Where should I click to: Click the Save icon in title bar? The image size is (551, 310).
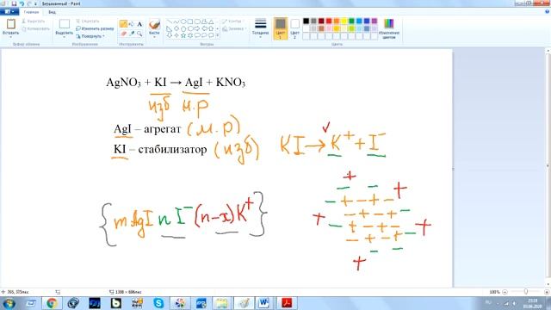point(14,3)
